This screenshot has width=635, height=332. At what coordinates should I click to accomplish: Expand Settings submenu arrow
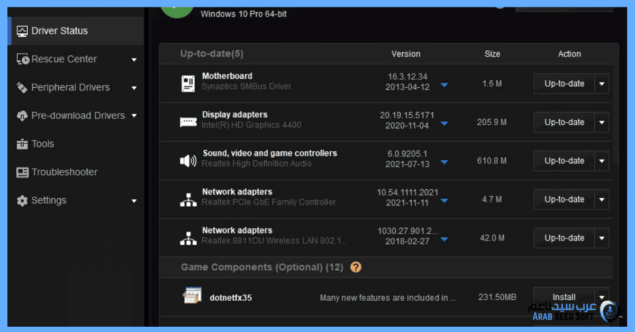tap(134, 201)
